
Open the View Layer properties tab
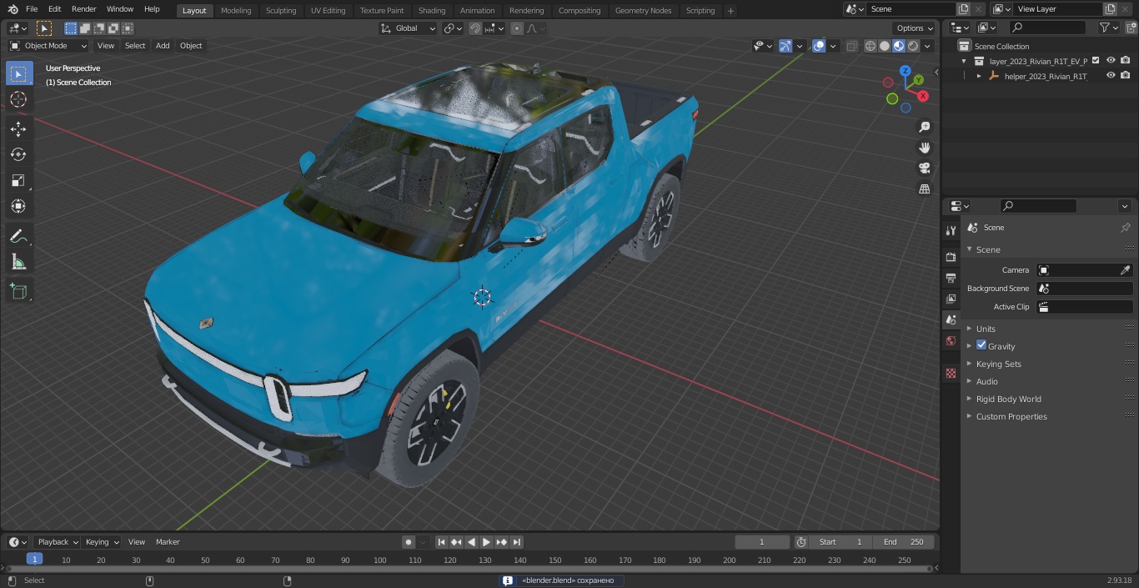click(951, 299)
